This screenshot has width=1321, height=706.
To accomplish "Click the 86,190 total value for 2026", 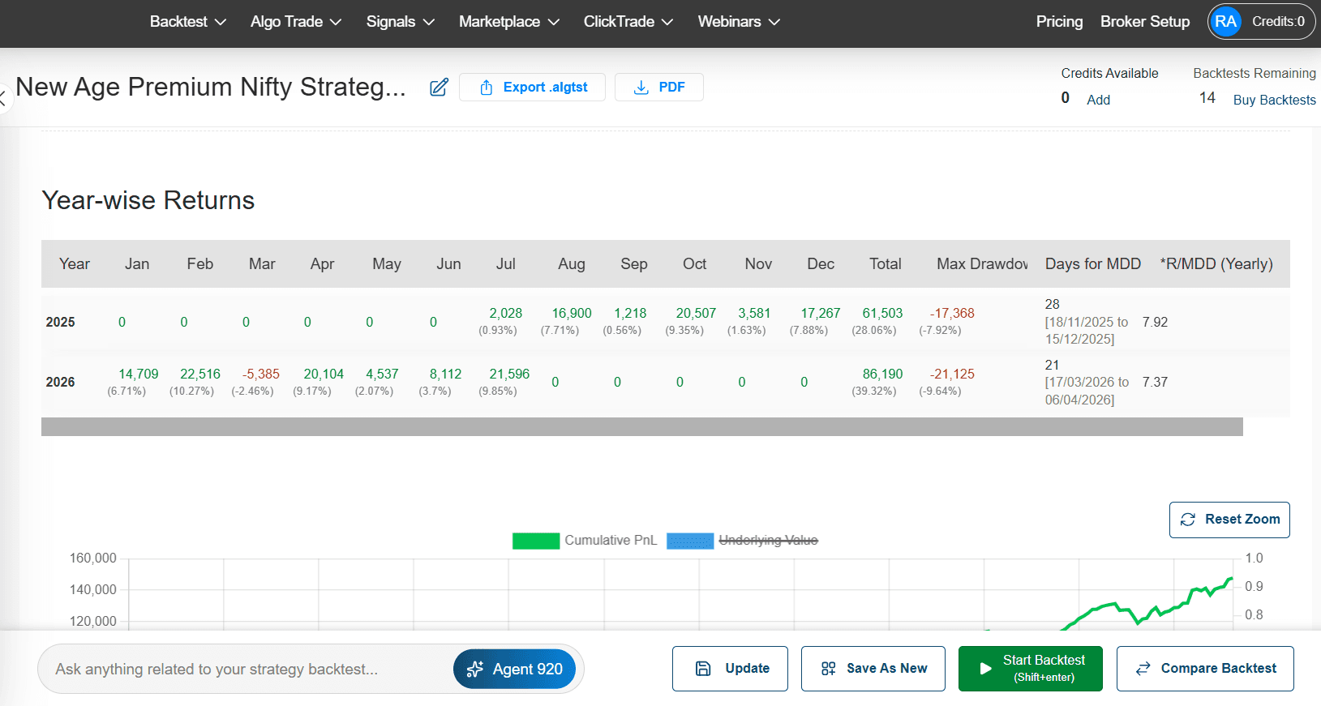I will click(x=882, y=374).
